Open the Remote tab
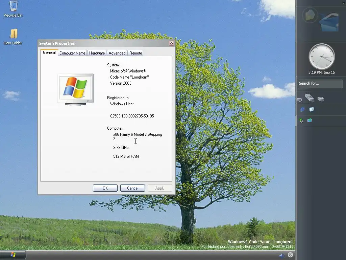 click(x=136, y=53)
